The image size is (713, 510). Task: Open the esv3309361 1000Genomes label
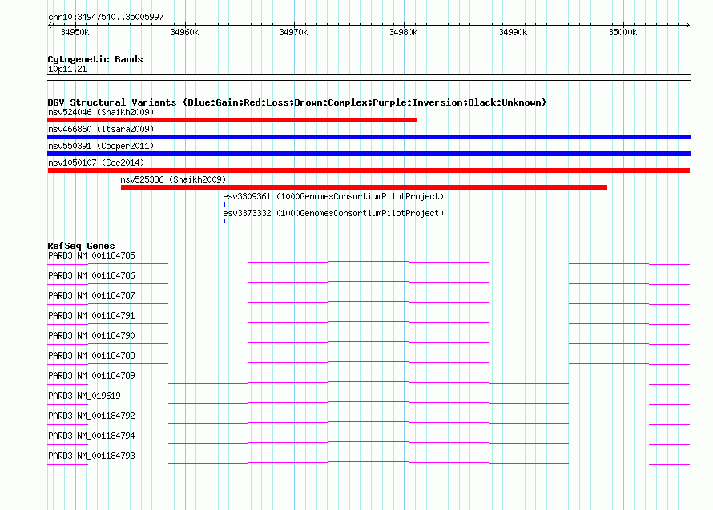333,196
